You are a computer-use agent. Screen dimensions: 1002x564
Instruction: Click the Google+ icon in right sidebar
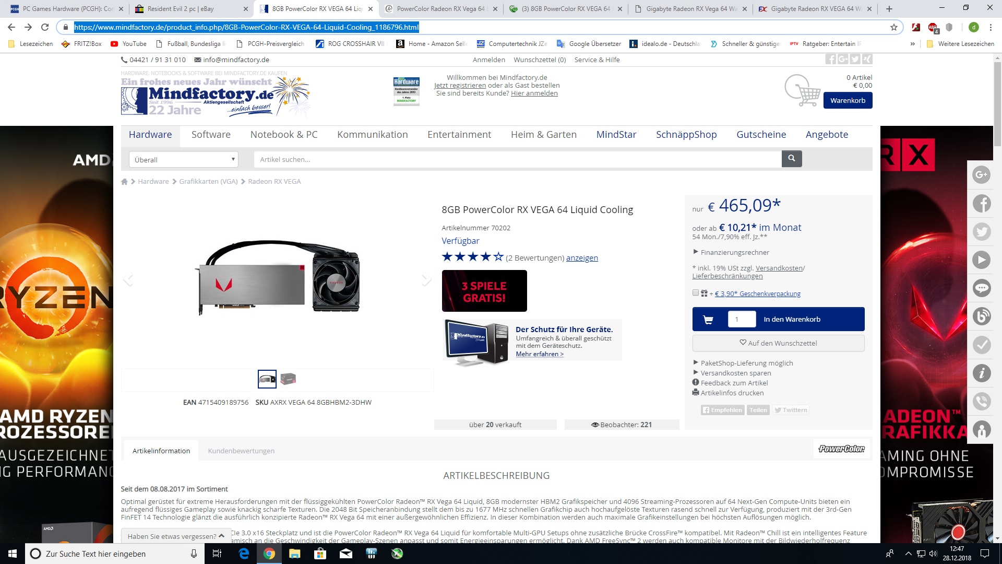pos(982,174)
